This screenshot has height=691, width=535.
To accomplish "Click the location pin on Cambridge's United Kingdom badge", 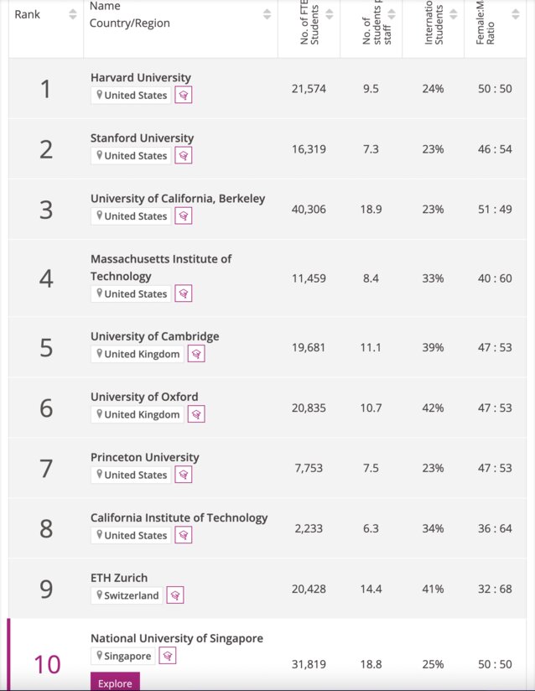I will pyautogui.click(x=99, y=354).
